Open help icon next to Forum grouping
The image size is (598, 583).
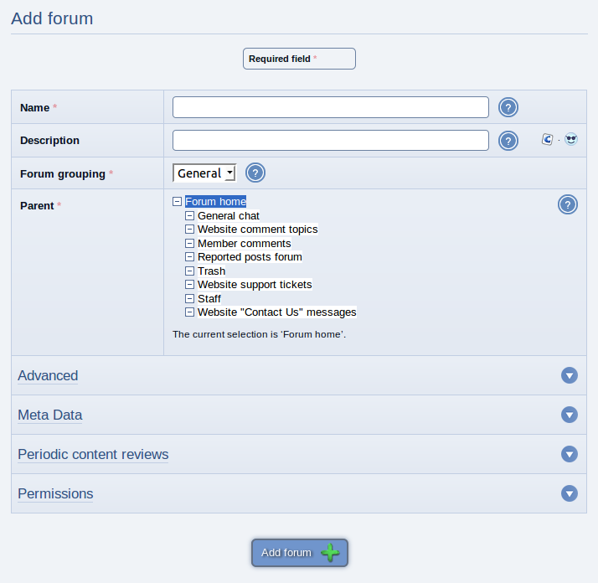click(x=255, y=173)
